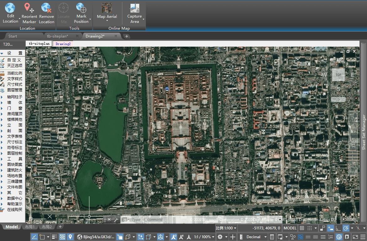Click the Type a command input field
The image size is (367, 241).
coord(147,220)
